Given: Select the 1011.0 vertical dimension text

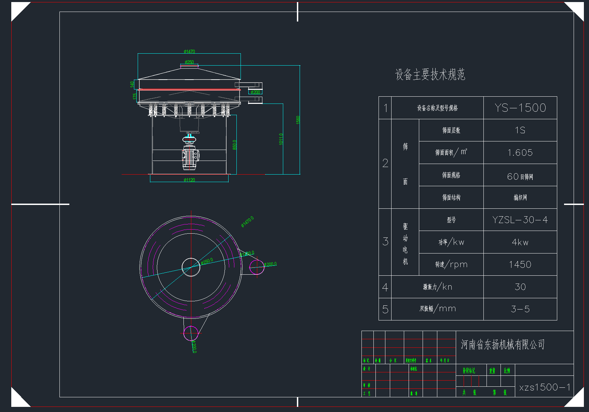Looking at the screenshot, I should pyautogui.click(x=281, y=139).
